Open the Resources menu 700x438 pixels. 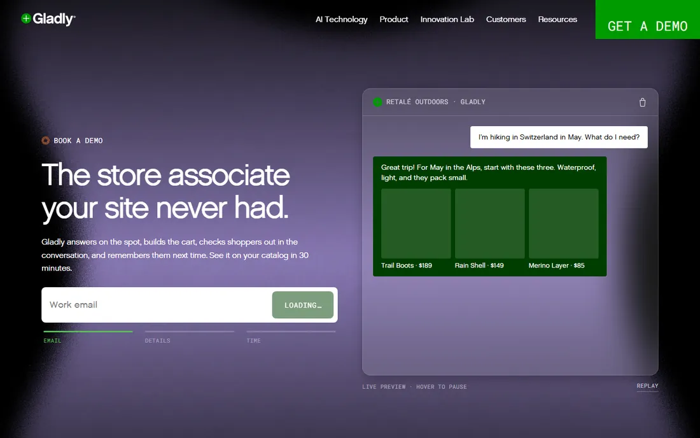[x=557, y=19]
